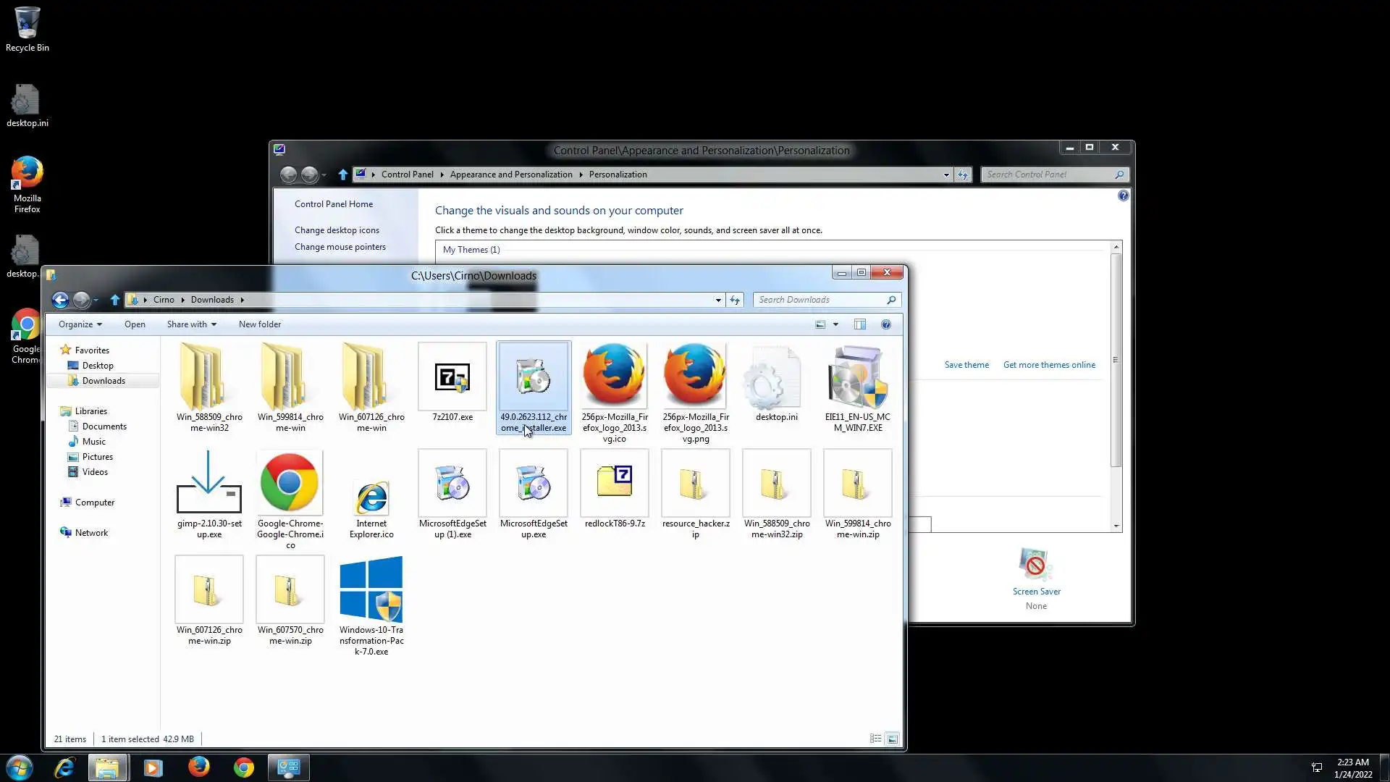Select the Internet Explorer.ico file

pos(371,497)
